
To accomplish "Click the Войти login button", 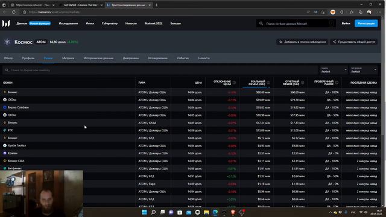I will (346, 24).
